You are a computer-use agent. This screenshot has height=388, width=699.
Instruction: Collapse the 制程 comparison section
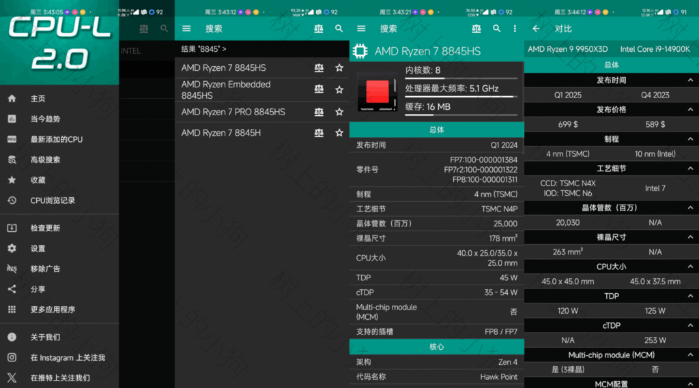click(x=691, y=139)
